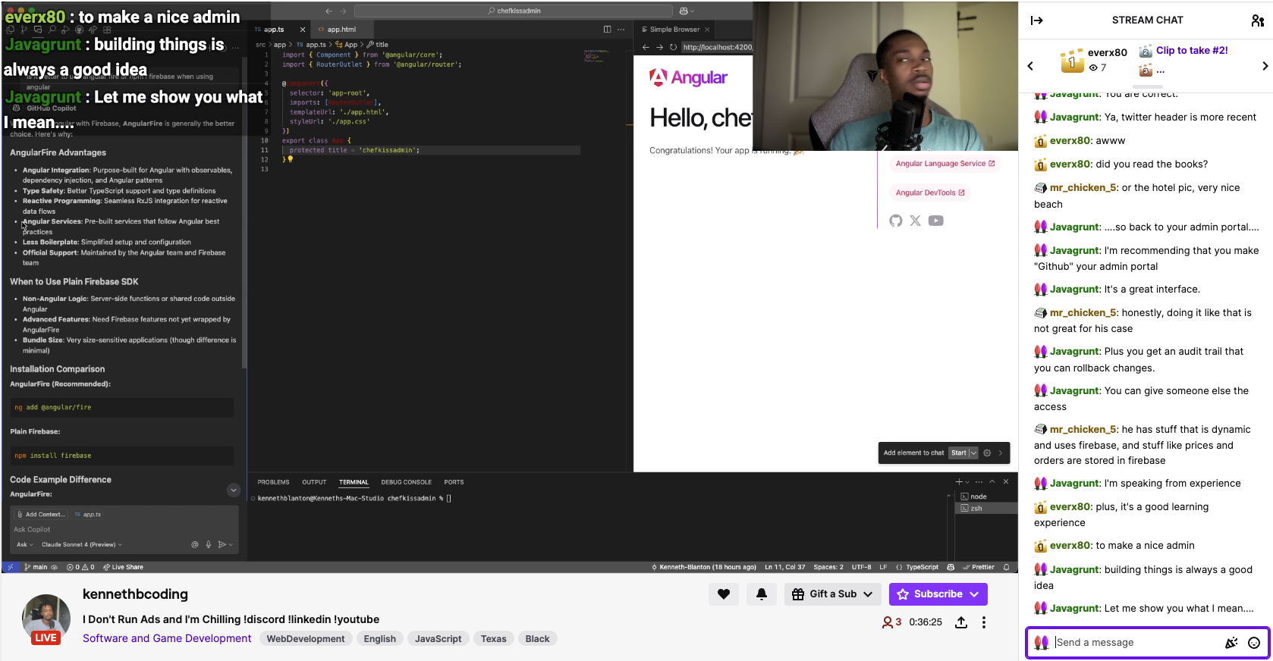Go back in the Simple Browser

(646, 47)
